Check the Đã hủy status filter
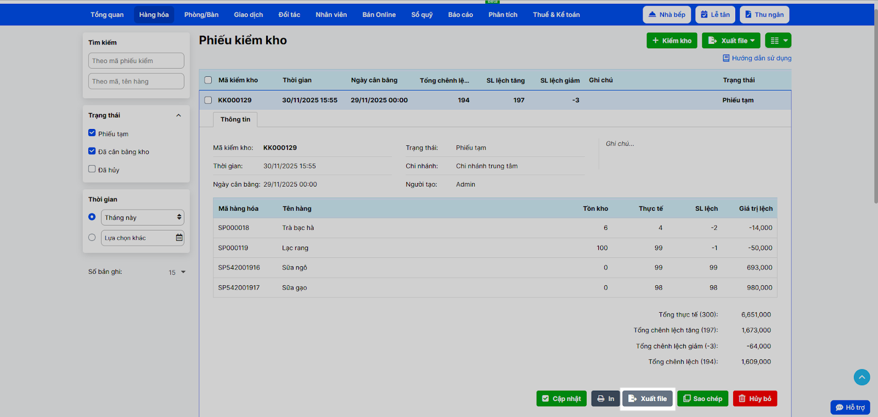This screenshot has width=878, height=417. 92,169
